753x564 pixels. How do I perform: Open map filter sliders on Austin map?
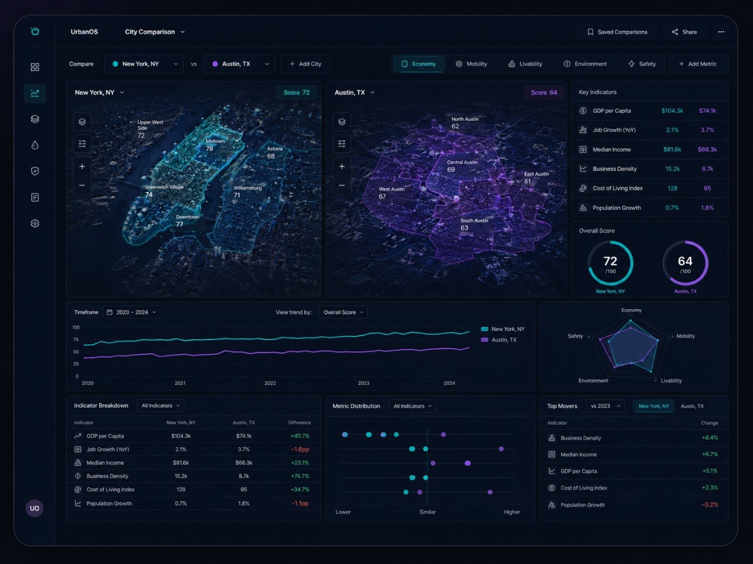pyautogui.click(x=342, y=143)
